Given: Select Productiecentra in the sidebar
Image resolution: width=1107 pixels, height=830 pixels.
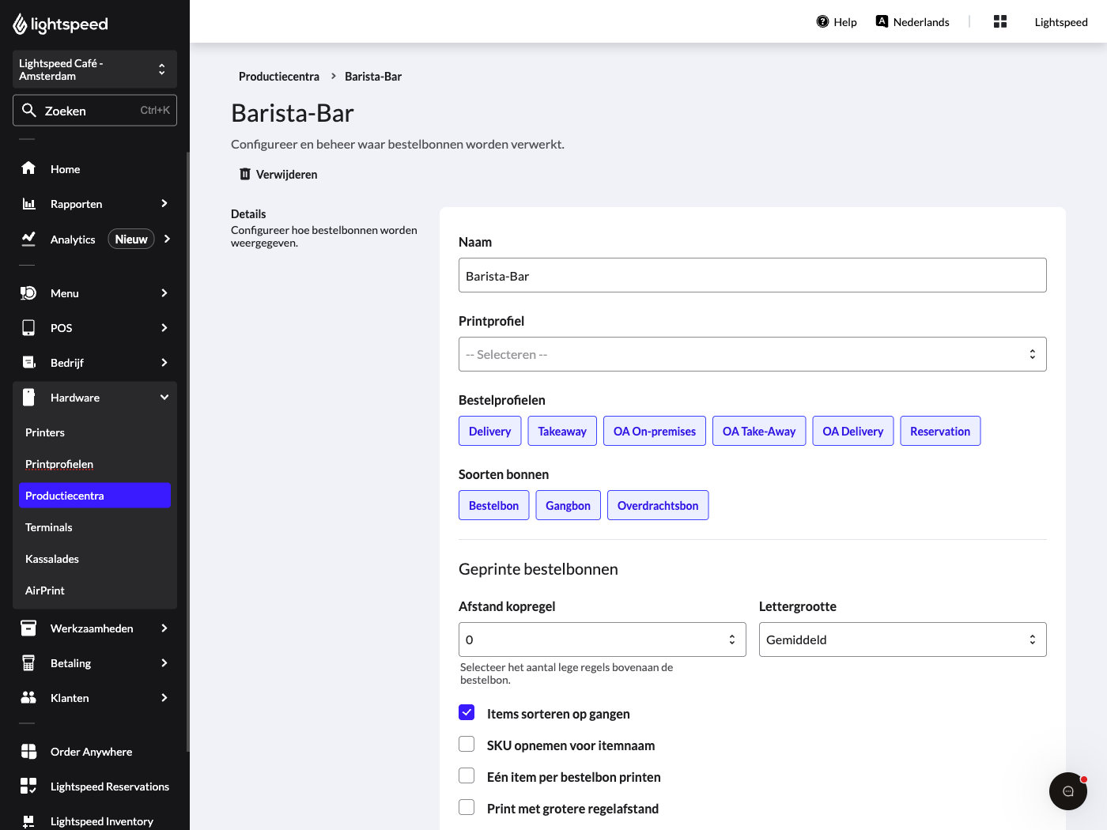Looking at the screenshot, I should (x=95, y=496).
